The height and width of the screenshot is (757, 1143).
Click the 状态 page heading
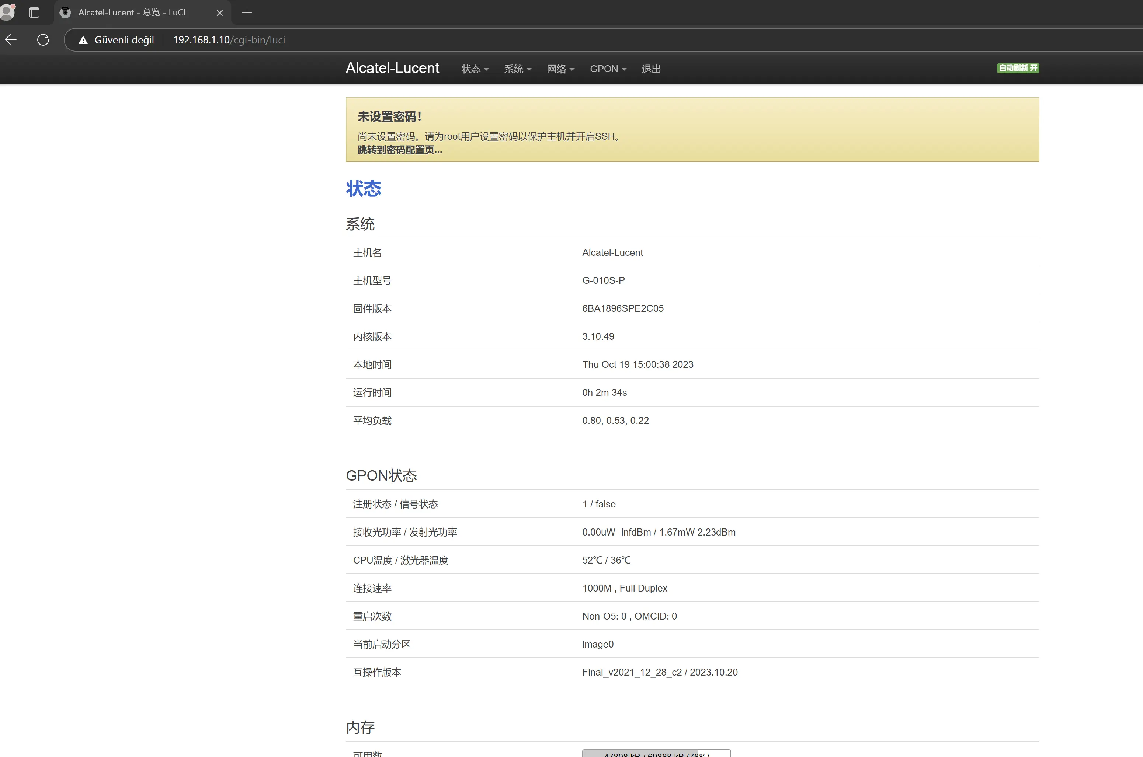point(363,188)
